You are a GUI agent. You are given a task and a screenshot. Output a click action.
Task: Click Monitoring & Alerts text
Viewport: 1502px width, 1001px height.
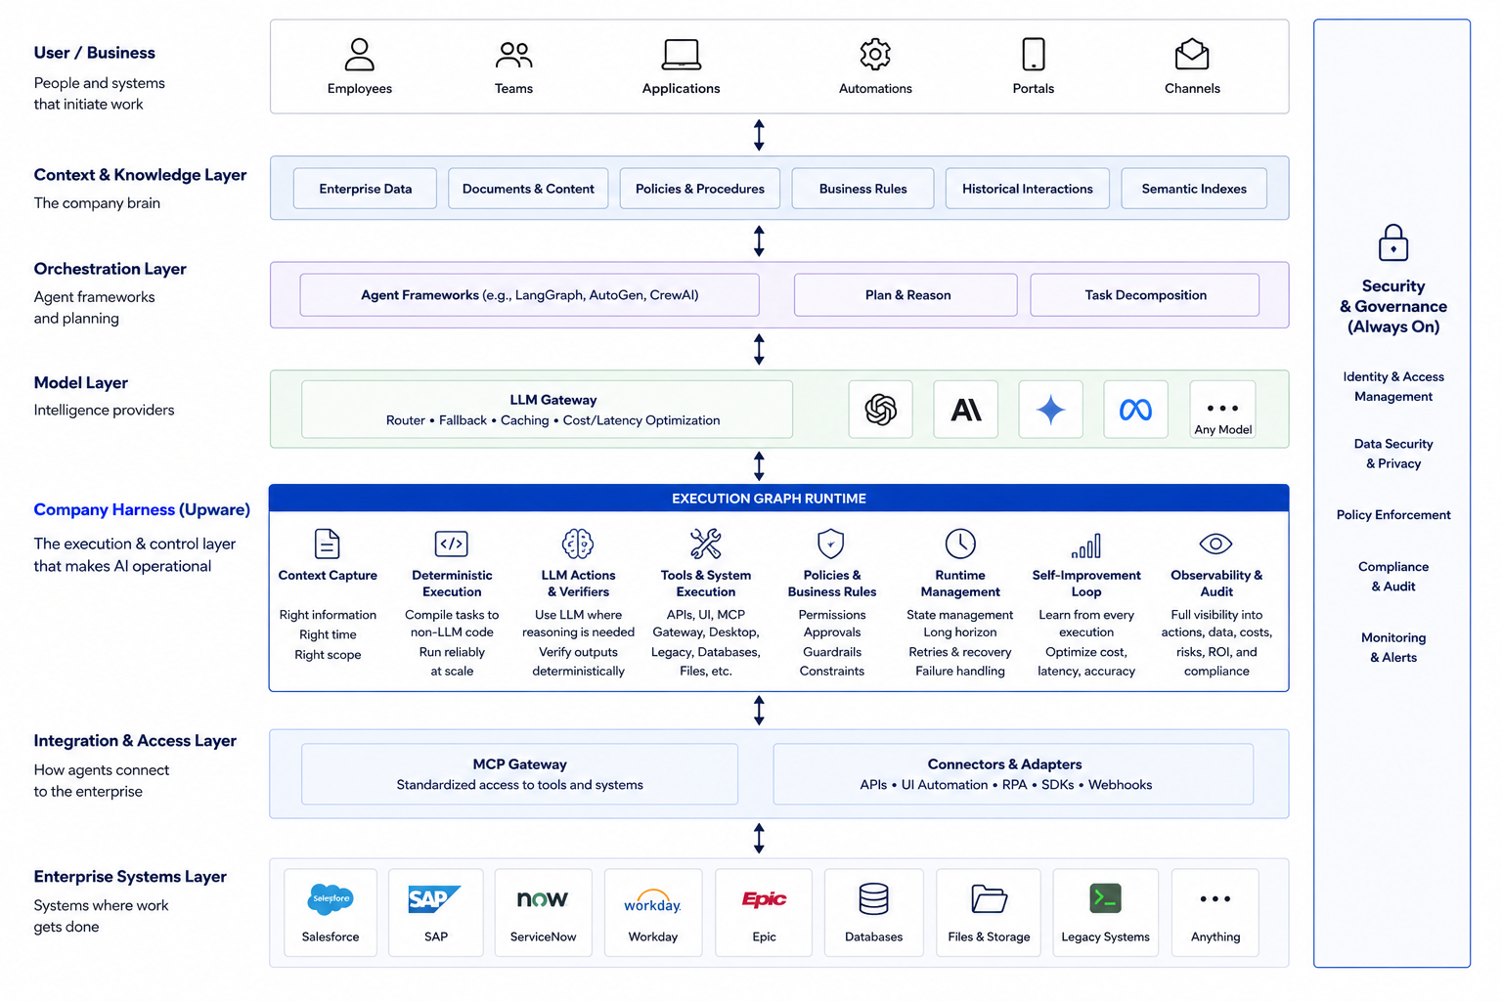click(x=1393, y=647)
